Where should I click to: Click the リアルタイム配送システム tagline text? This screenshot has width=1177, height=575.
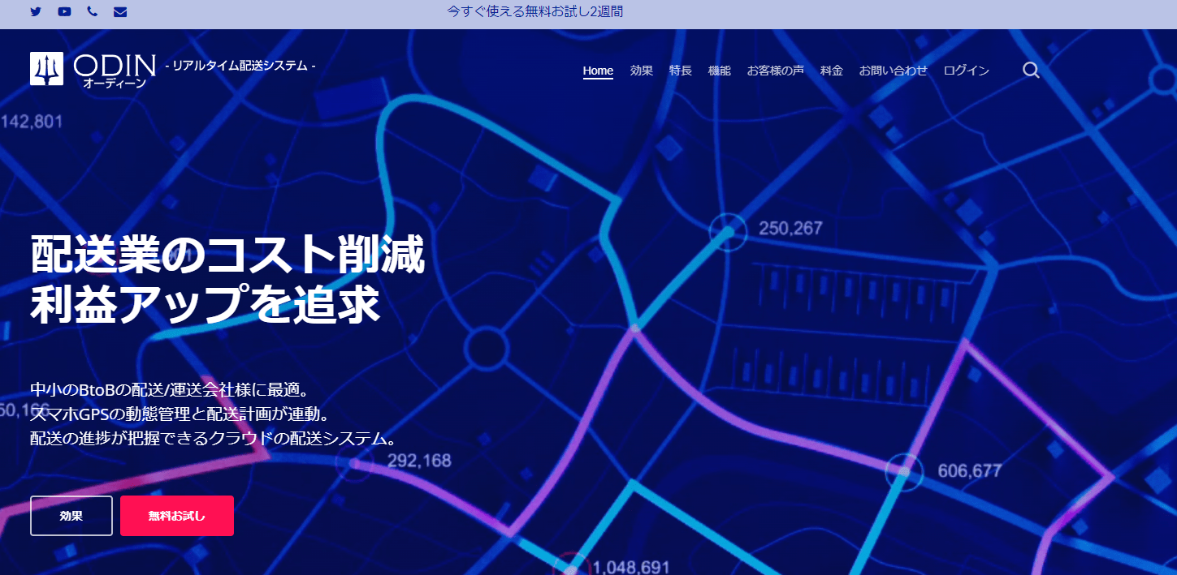[240, 65]
